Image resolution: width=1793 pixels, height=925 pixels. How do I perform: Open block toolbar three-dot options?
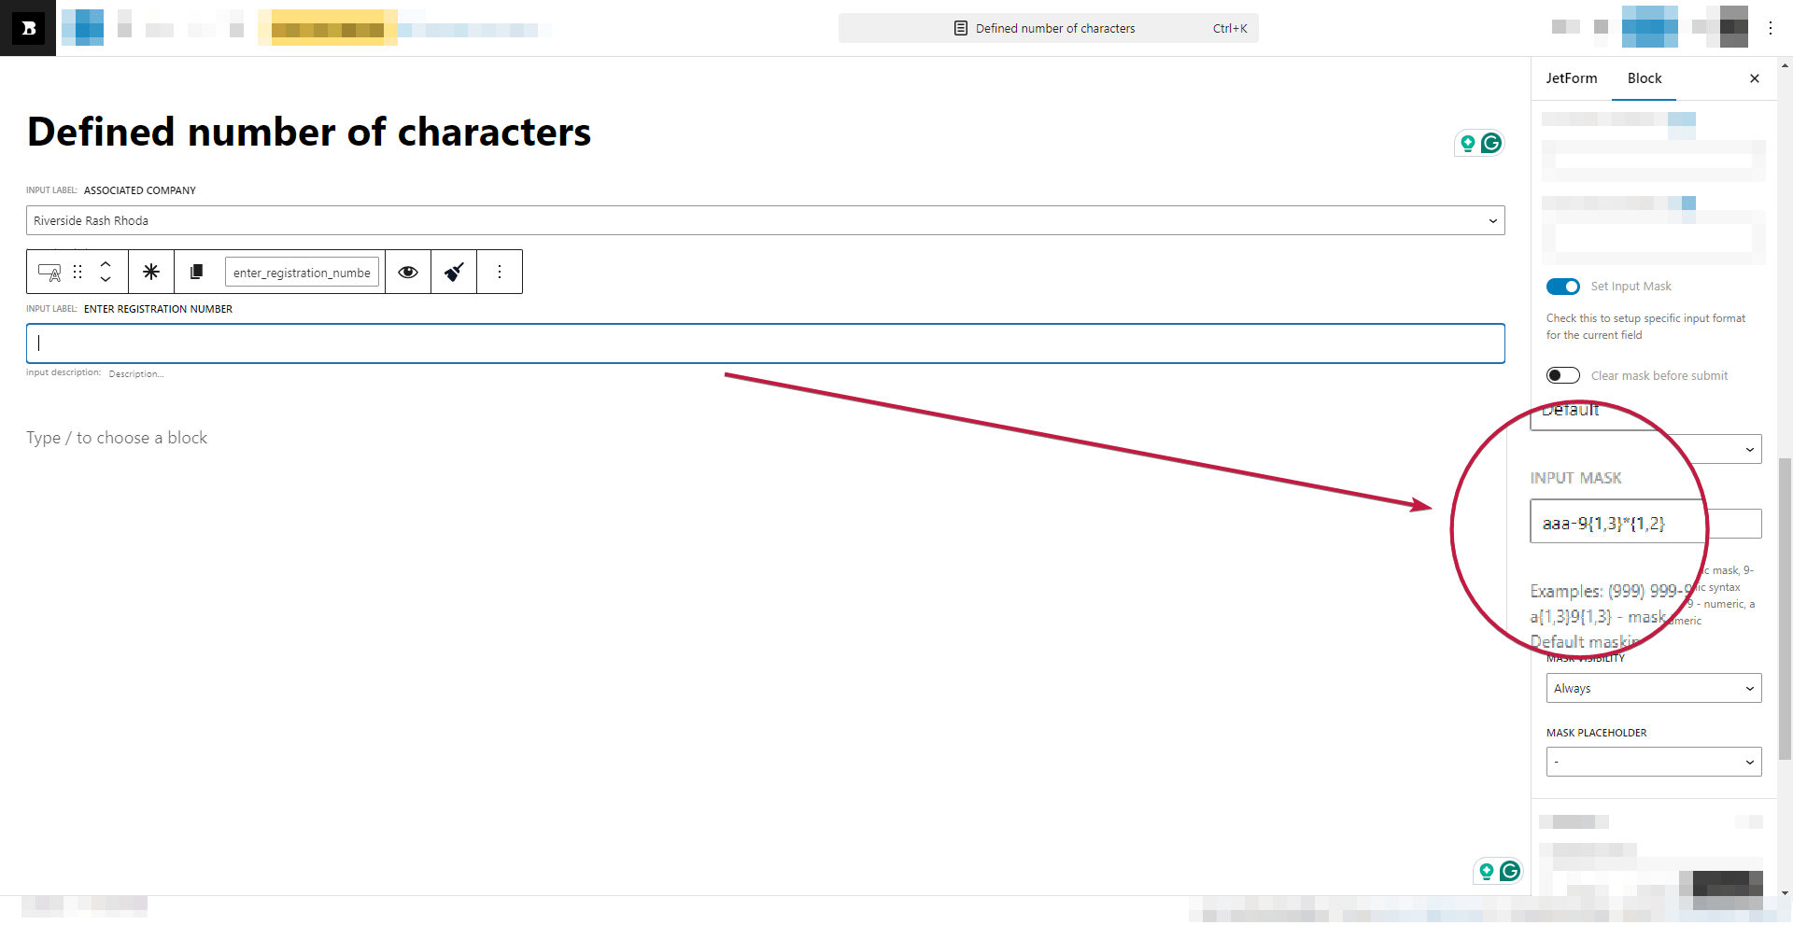500,272
